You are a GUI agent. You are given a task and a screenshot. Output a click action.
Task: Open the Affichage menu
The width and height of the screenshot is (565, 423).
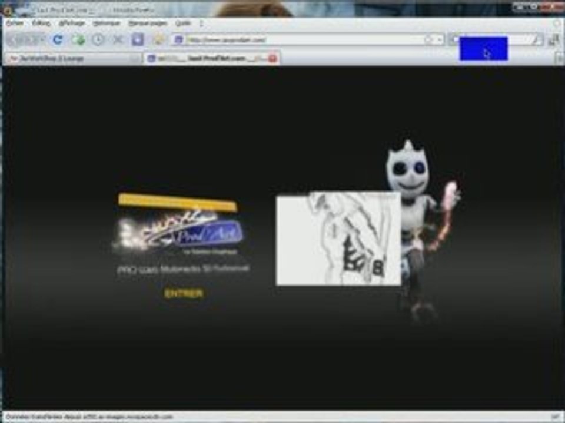click(x=72, y=23)
